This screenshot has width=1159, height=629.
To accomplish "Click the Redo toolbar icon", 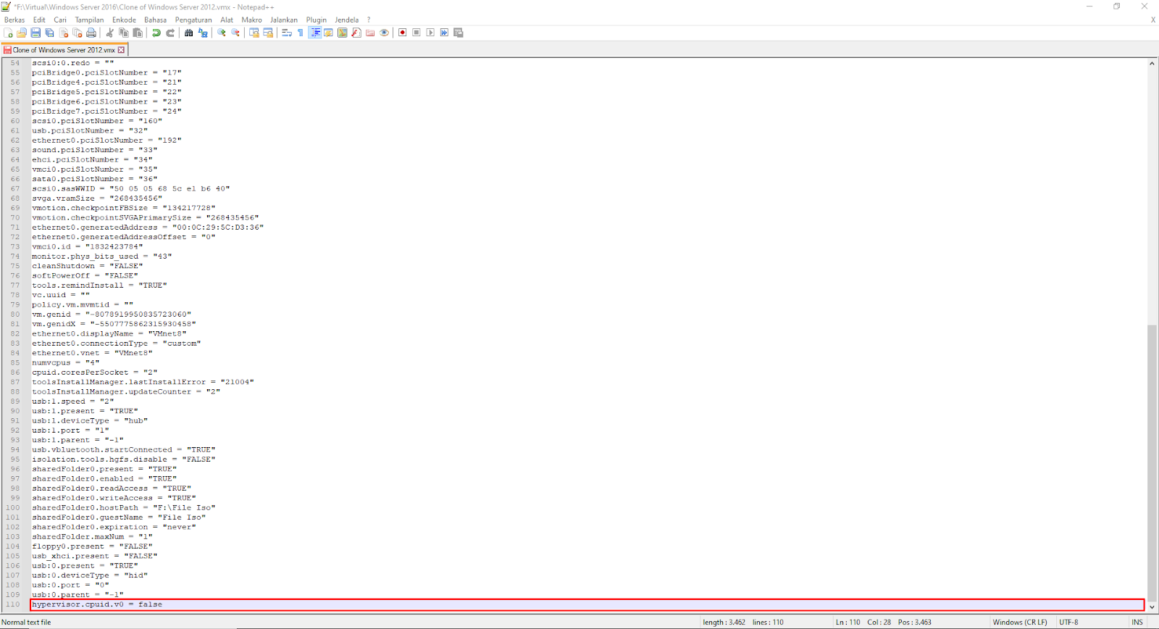I will pos(170,33).
